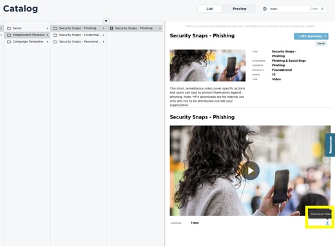Open the Resources side tab
This screenshot has width=335, height=246.
(x=330, y=145)
